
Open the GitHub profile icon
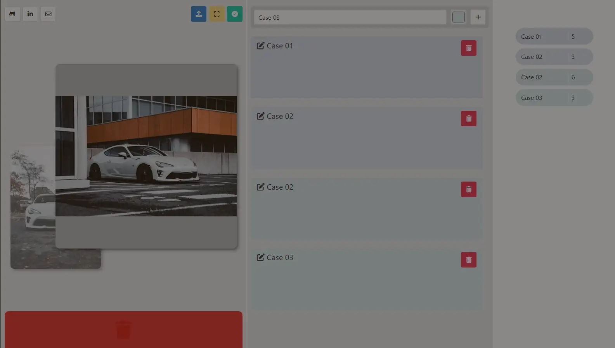point(12,14)
